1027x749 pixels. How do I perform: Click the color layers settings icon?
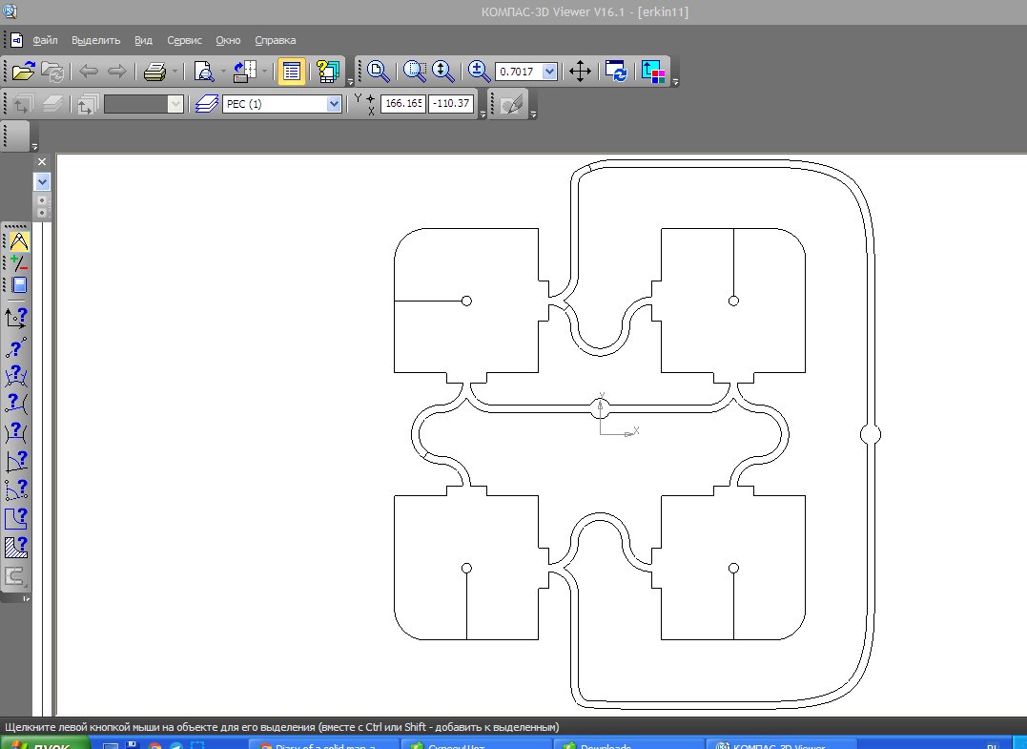pos(653,72)
